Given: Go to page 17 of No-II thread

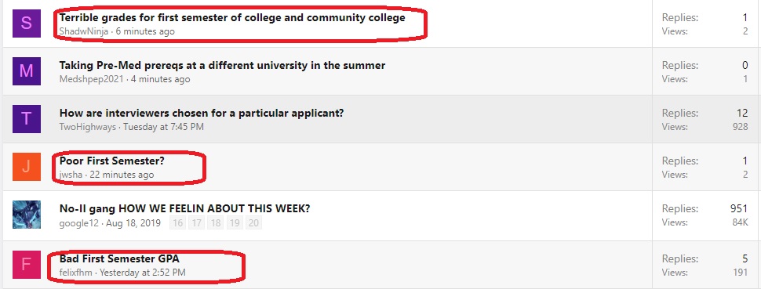Looking at the screenshot, I should pyautogui.click(x=197, y=223).
